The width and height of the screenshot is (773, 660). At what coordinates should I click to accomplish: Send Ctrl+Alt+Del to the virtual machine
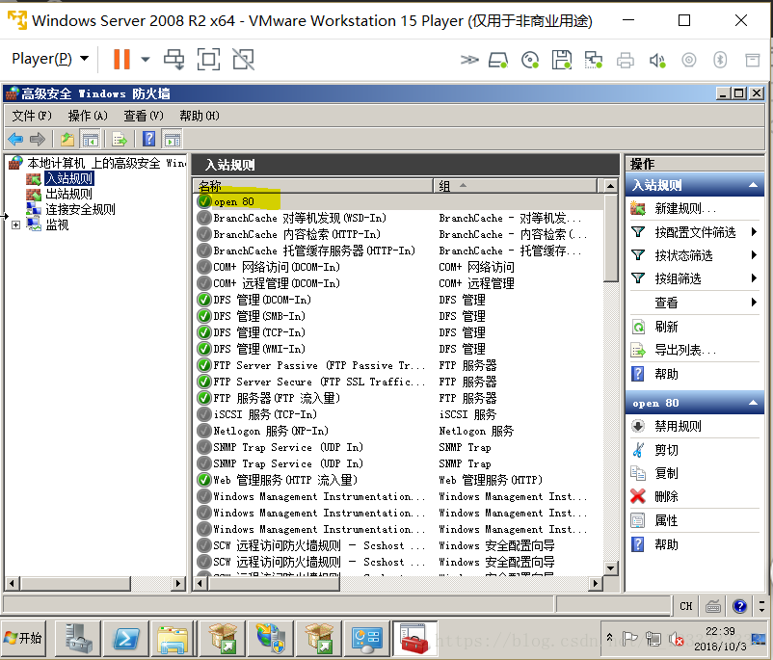point(174,59)
